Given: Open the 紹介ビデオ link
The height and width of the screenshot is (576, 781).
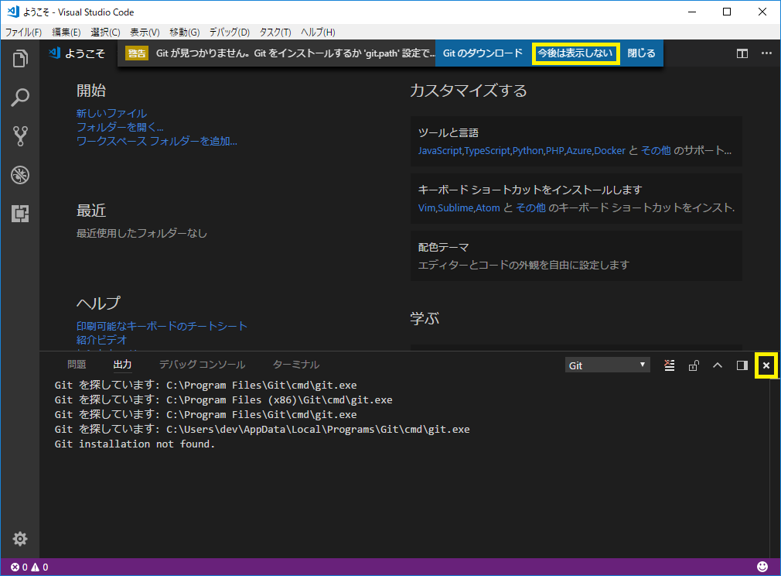Looking at the screenshot, I should point(101,340).
